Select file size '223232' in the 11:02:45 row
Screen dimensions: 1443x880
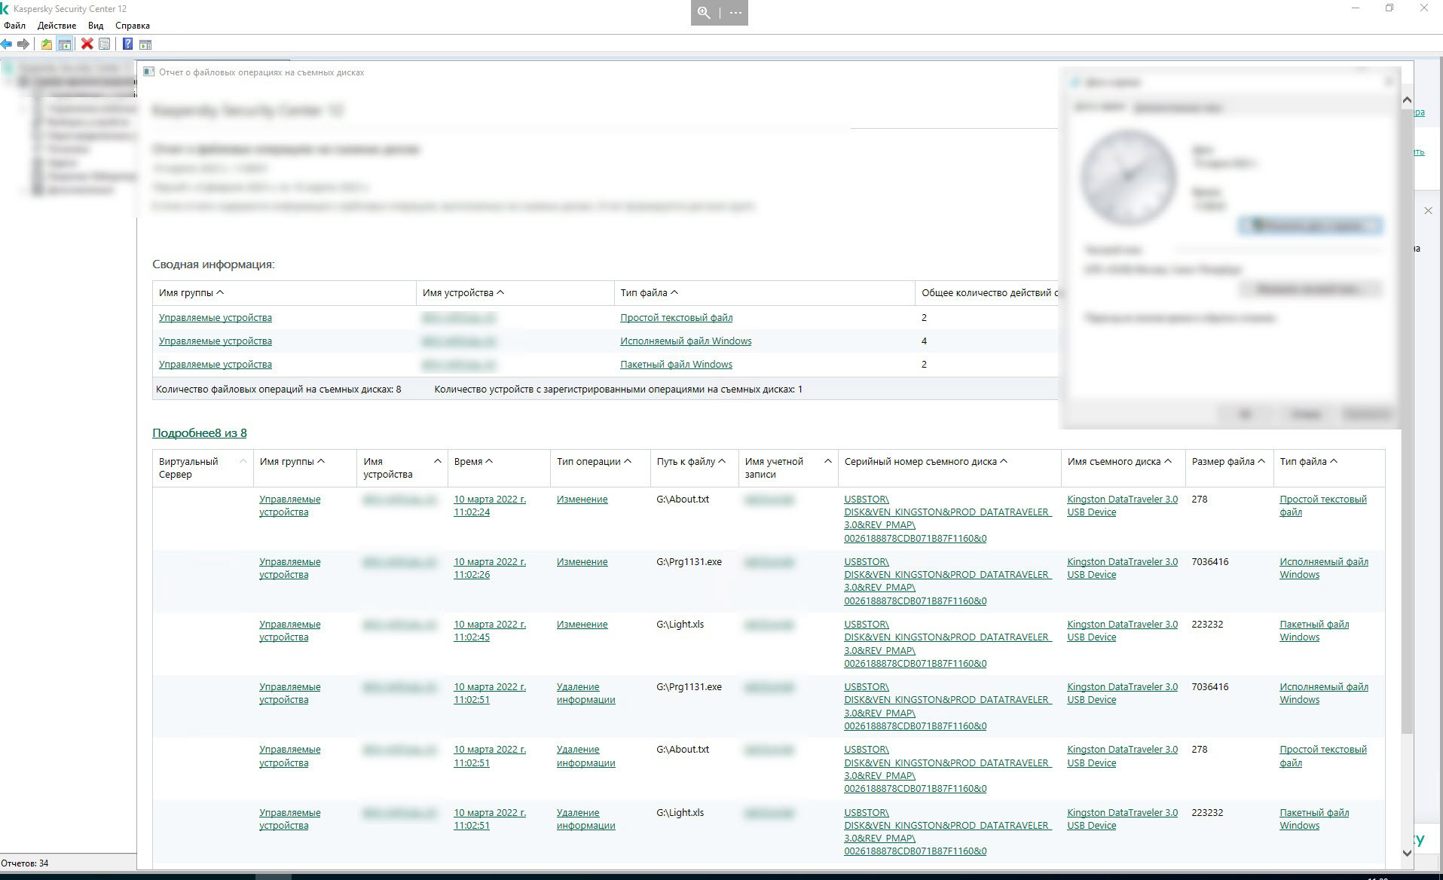point(1207,625)
